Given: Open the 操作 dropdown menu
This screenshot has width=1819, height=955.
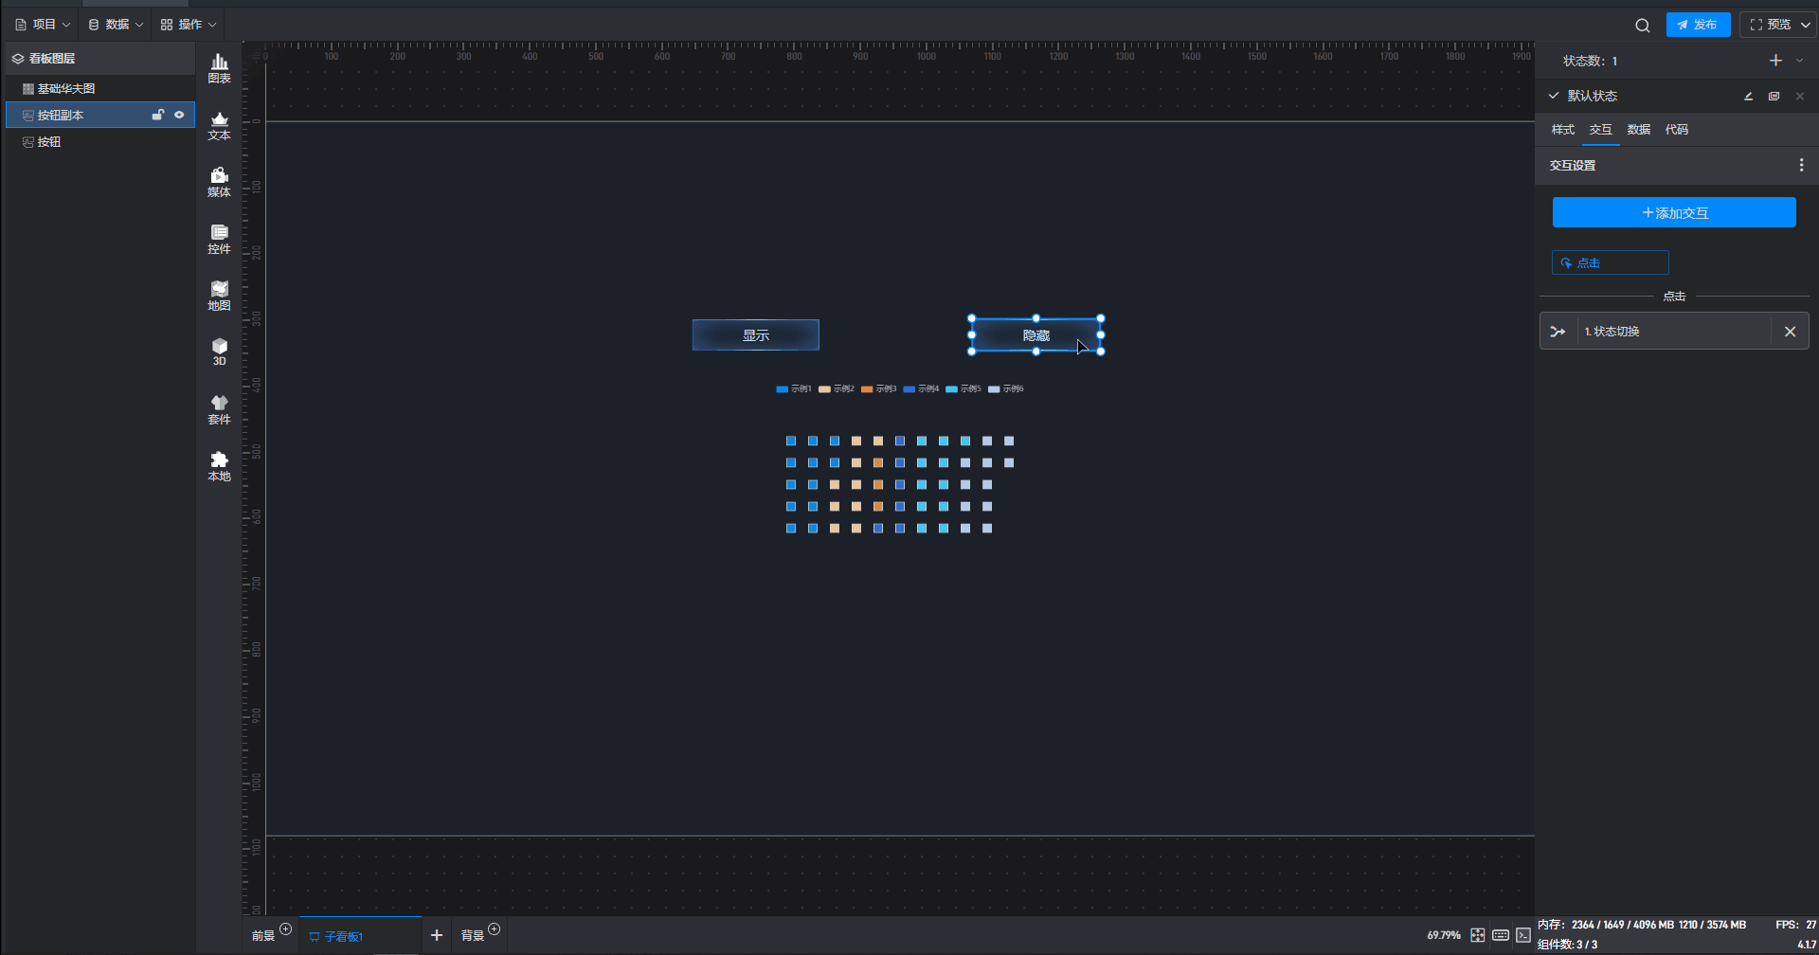Looking at the screenshot, I should point(189,25).
